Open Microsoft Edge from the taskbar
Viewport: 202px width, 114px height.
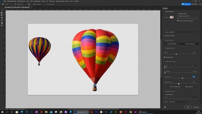tap(22, 112)
